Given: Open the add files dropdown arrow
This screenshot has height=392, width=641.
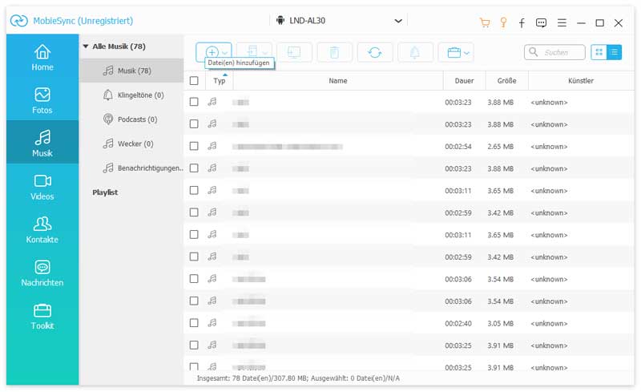Looking at the screenshot, I should [x=225, y=53].
